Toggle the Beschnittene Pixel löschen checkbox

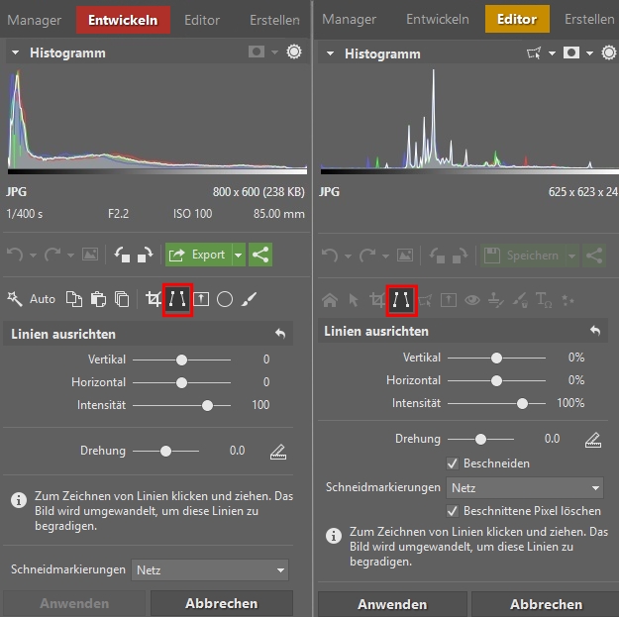click(x=453, y=511)
